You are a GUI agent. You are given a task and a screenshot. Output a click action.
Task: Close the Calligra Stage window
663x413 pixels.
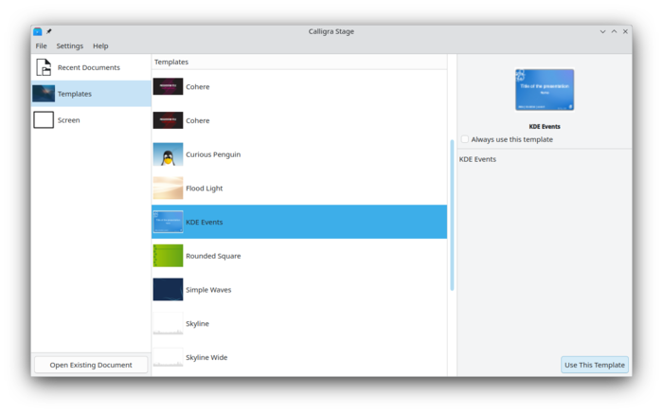click(x=625, y=31)
